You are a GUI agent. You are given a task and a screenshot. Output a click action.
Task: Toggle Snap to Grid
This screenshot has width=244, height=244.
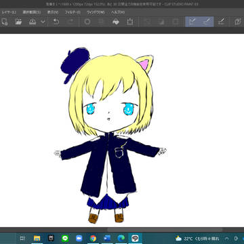[x=221, y=22]
